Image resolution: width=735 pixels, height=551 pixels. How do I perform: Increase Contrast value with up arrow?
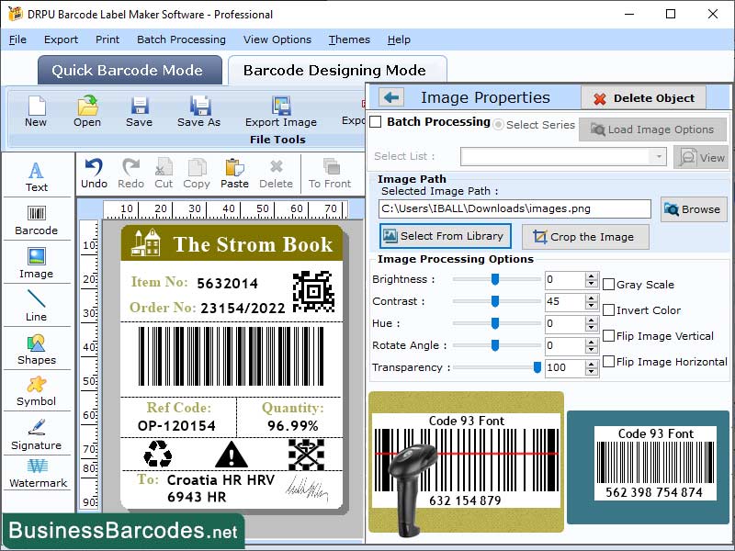[592, 298]
